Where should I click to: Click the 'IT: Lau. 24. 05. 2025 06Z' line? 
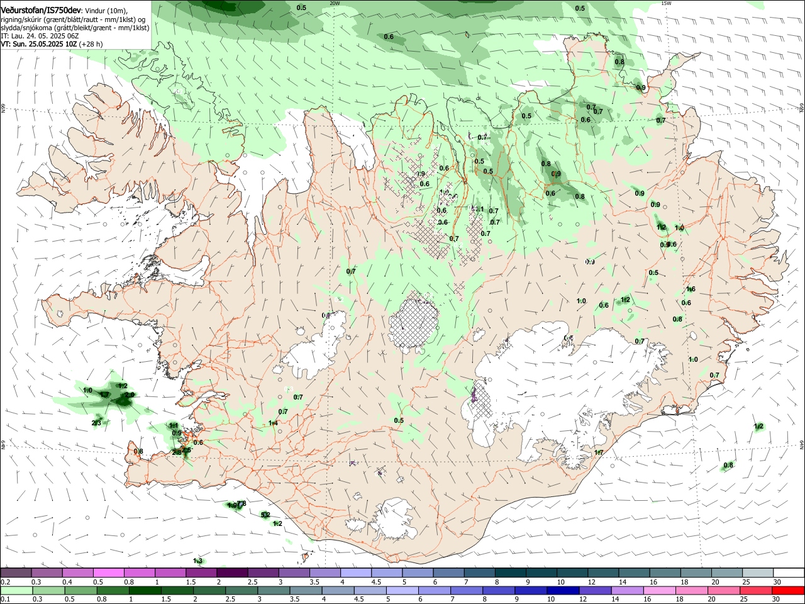click(40, 36)
